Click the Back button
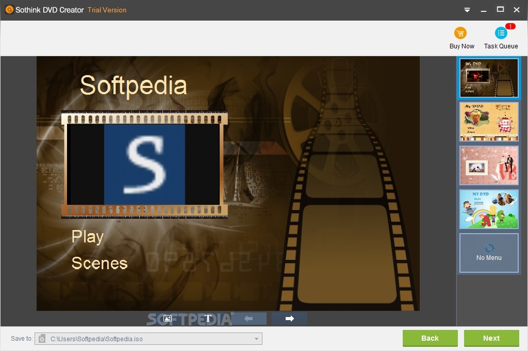Screen dimensions: 528x351 tap(430, 338)
